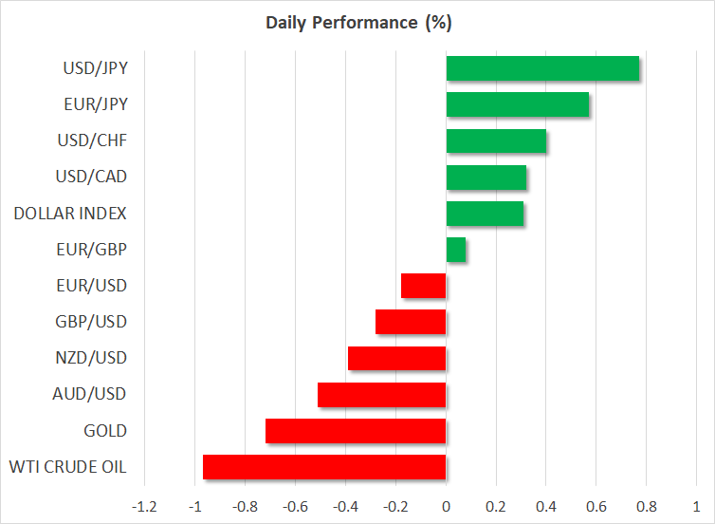Select the small EUR/GBP bar
The image size is (715, 524).
pos(455,250)
